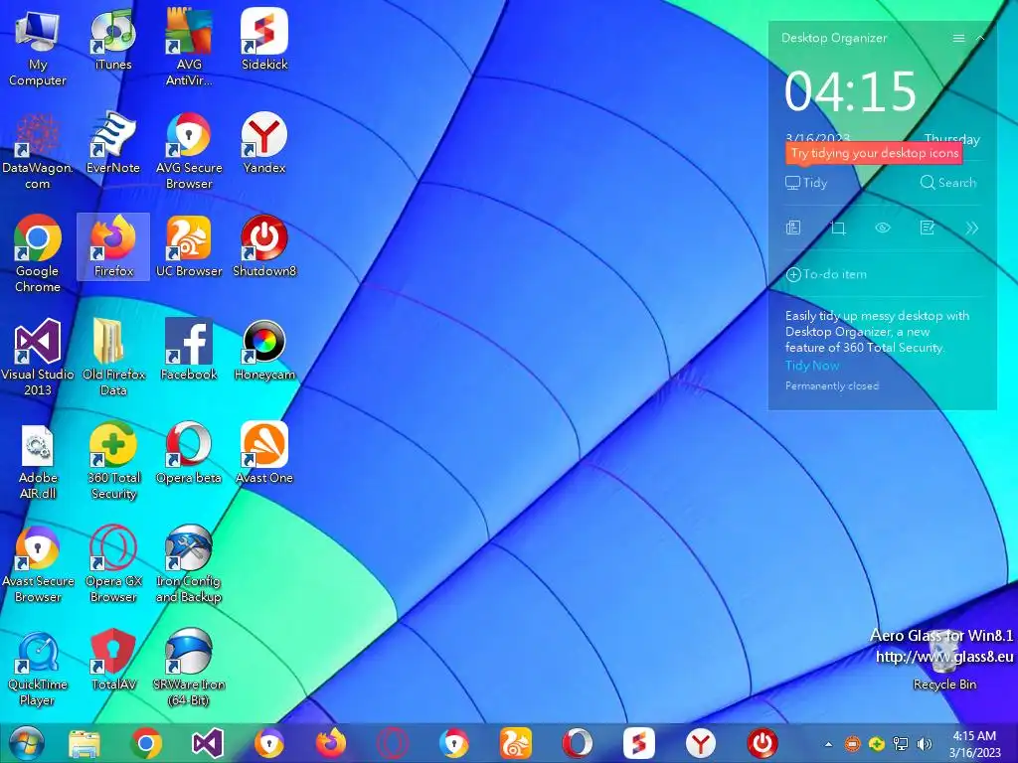The image size is (1018, 763).
Task: Collapse the Desktop Organizer panel
Action: 980,39
